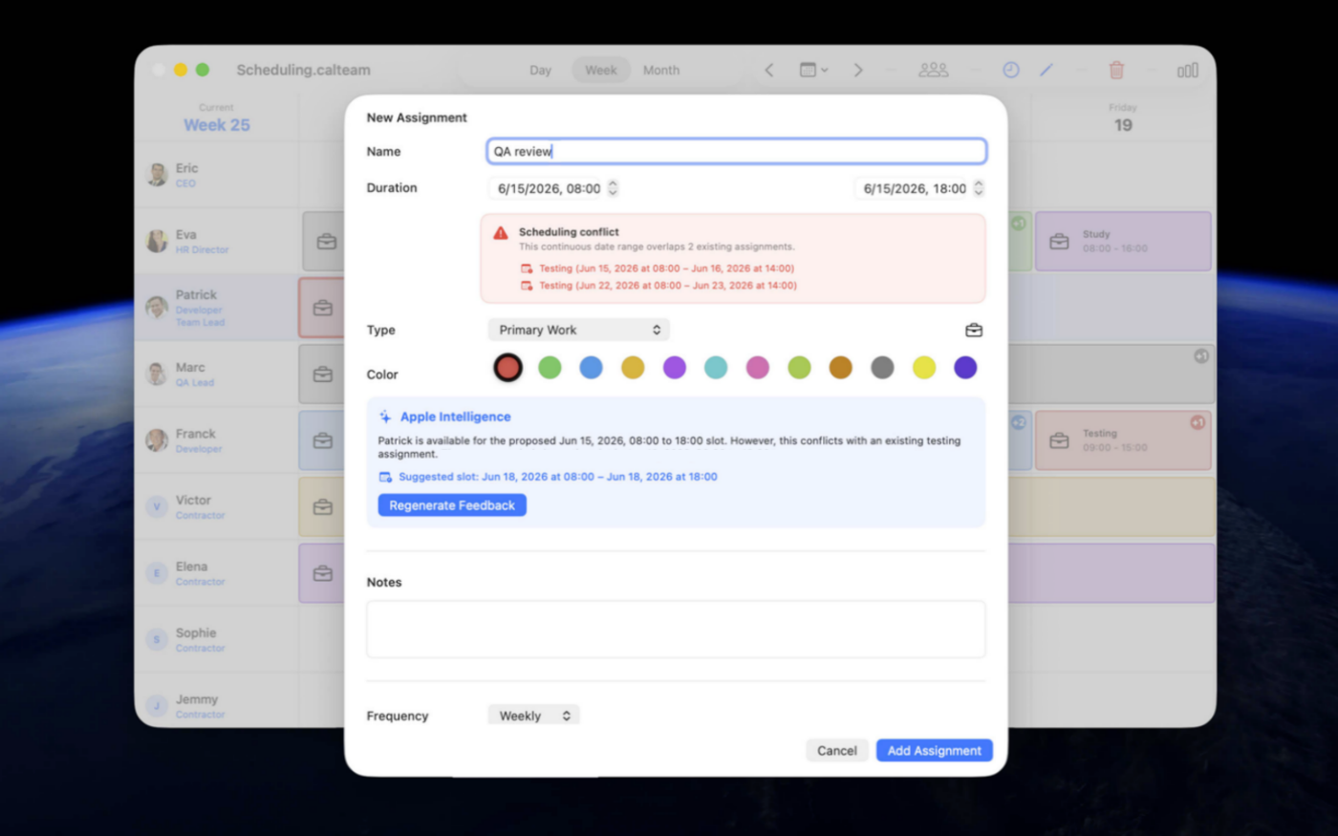Click the Notes text area

point(676,629)
